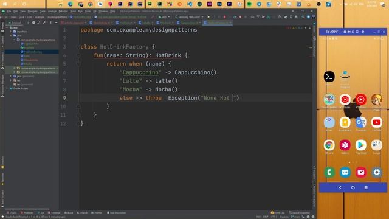The image size is (389, 219).
Task: Toggle fold marker on line 4
Action: [x=78, y=55]
